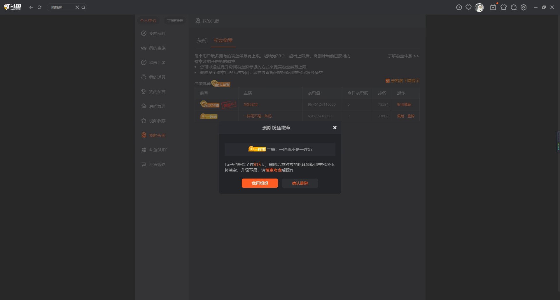Click the 一阵雨 badge in table row

pos(209,116)
